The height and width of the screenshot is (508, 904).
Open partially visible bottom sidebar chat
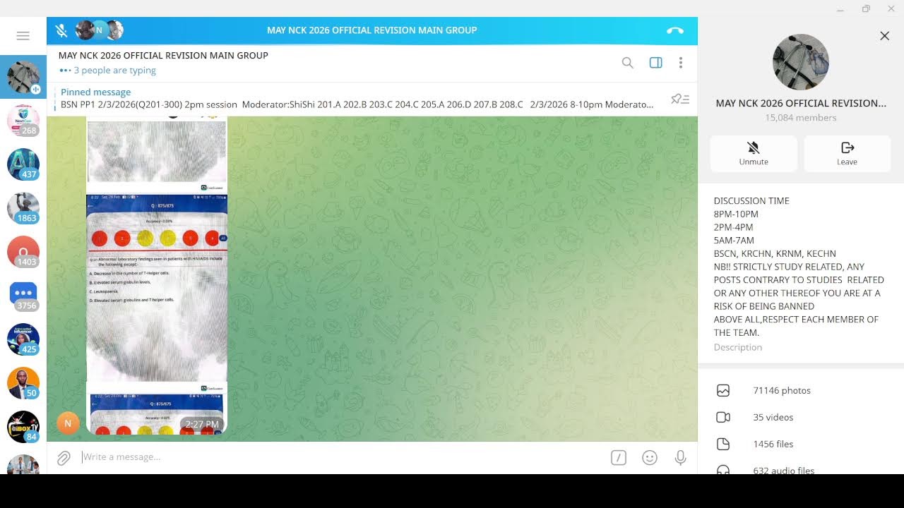click(23, 464)
